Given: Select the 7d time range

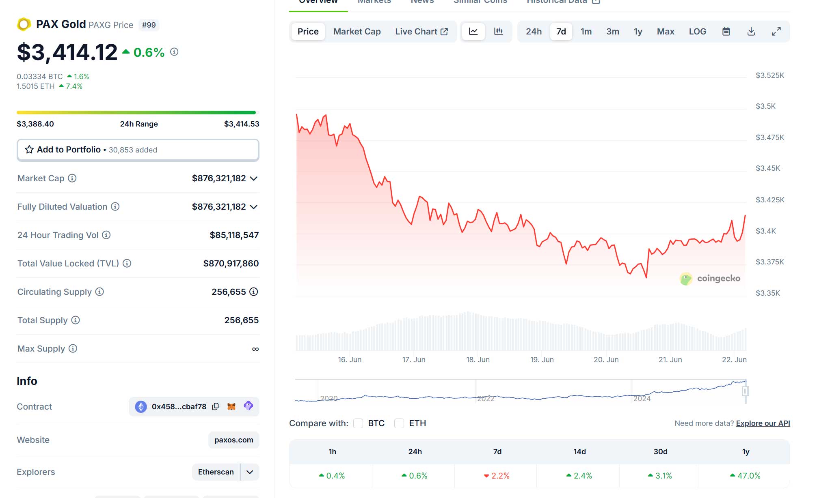Looking at the screenshot, I should coord(561,31).
